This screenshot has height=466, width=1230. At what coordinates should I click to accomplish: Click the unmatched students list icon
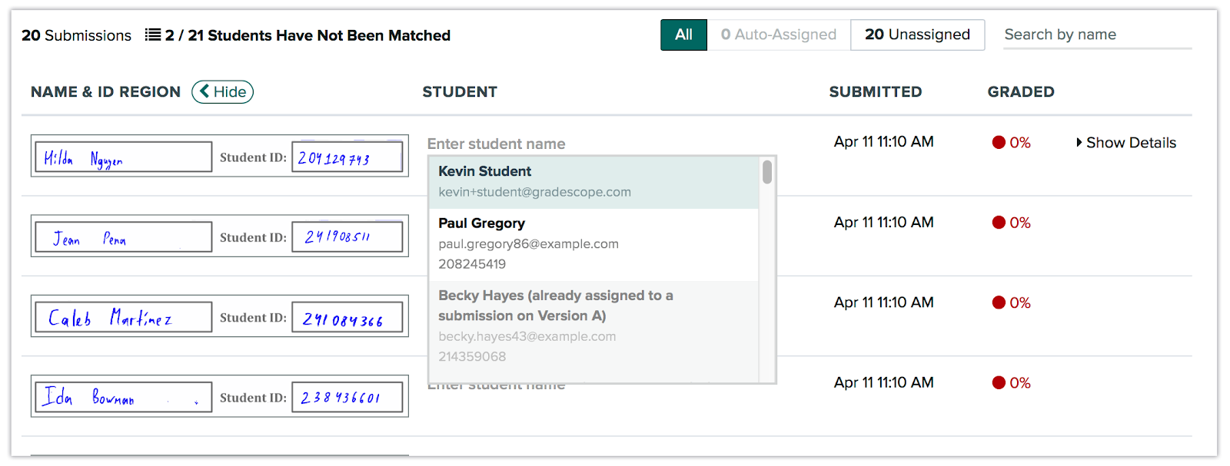pyautogui.click(x=153, y=35)
